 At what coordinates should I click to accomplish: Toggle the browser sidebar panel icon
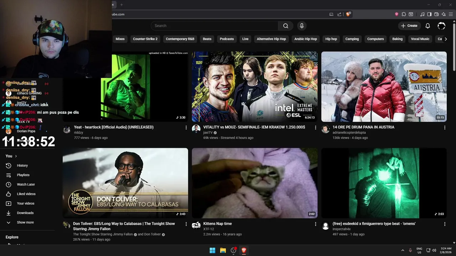point(429,14)
